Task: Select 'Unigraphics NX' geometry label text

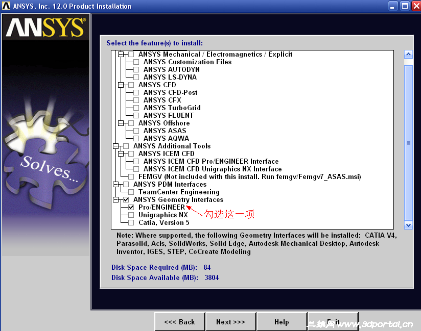Action: click(163, 215)
